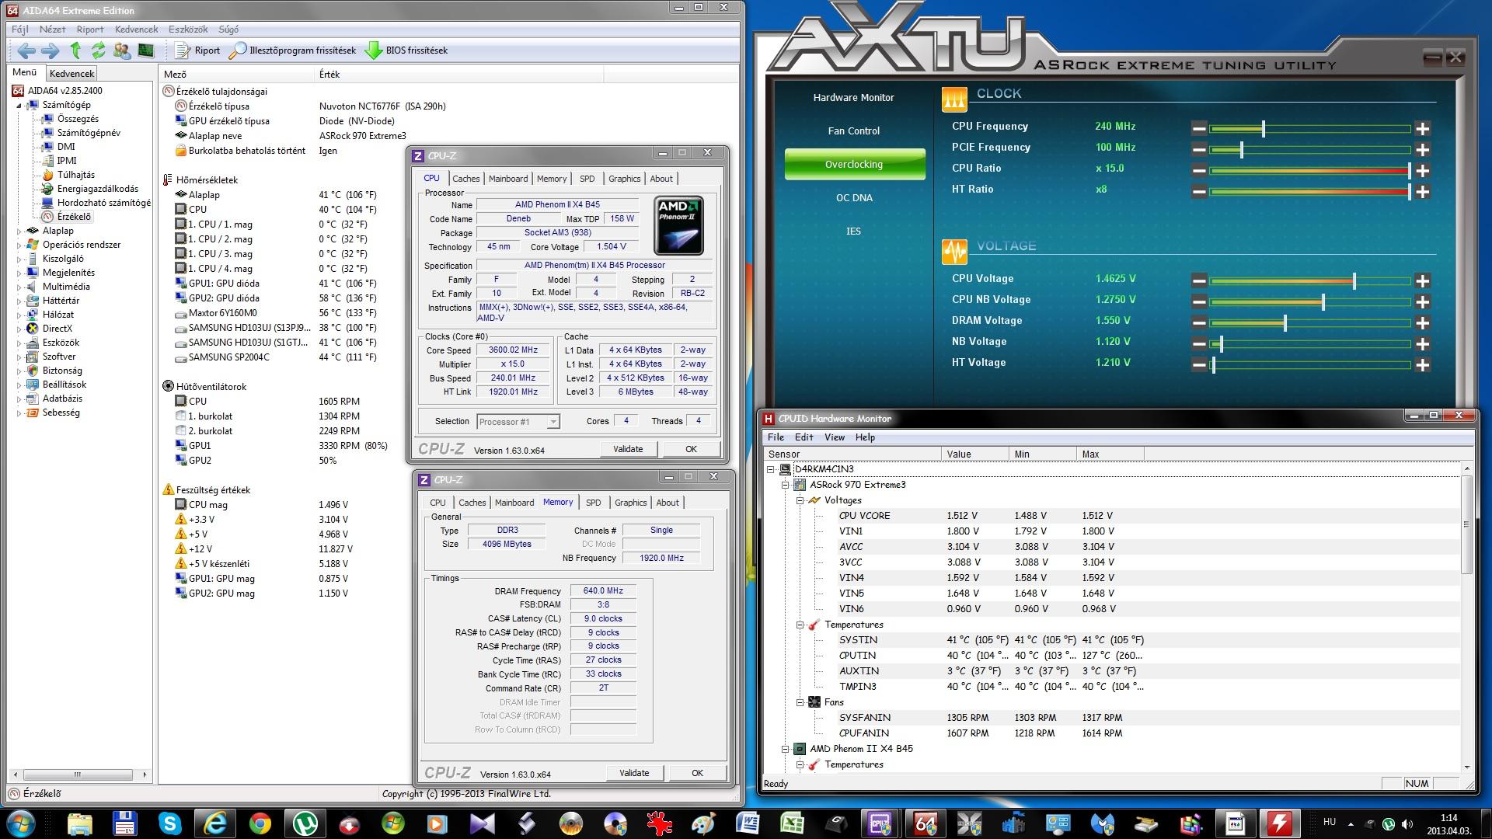Click the AIDA64 Forward arrow toolbar icon
The height and width of the screenshot is (839, 1492).
51,50
